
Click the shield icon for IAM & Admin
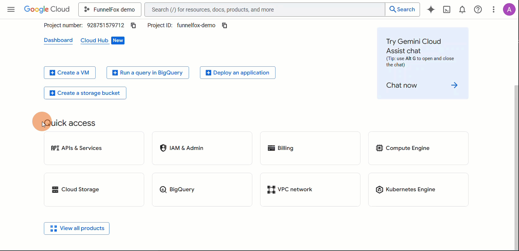(163, 148)
